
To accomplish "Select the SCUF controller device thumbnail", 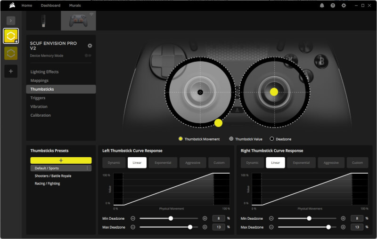I will point(78,21).
